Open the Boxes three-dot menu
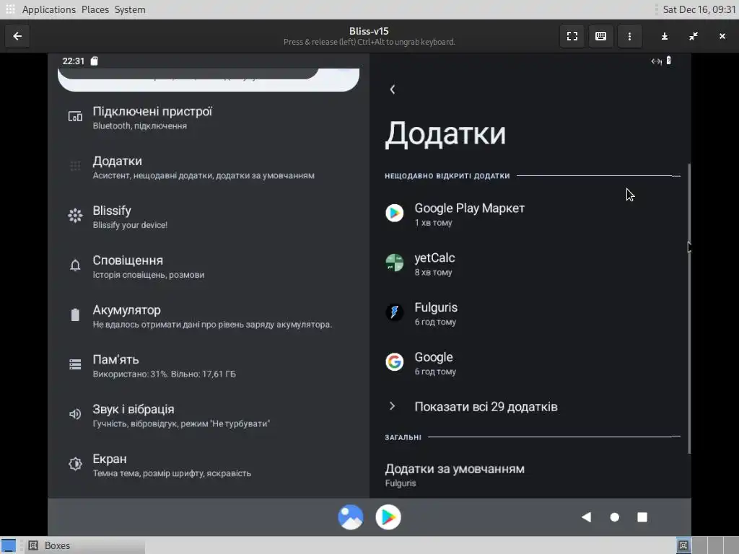Image resolution: width=739 pixels, height=554 pixels. (x=629, y=36)
